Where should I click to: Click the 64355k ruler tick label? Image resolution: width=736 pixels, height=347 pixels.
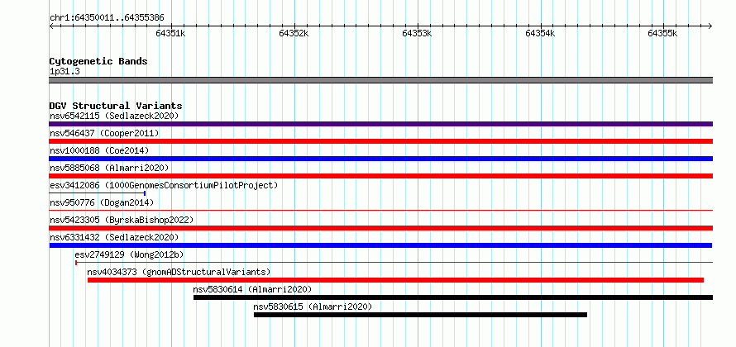coord(662,33)
